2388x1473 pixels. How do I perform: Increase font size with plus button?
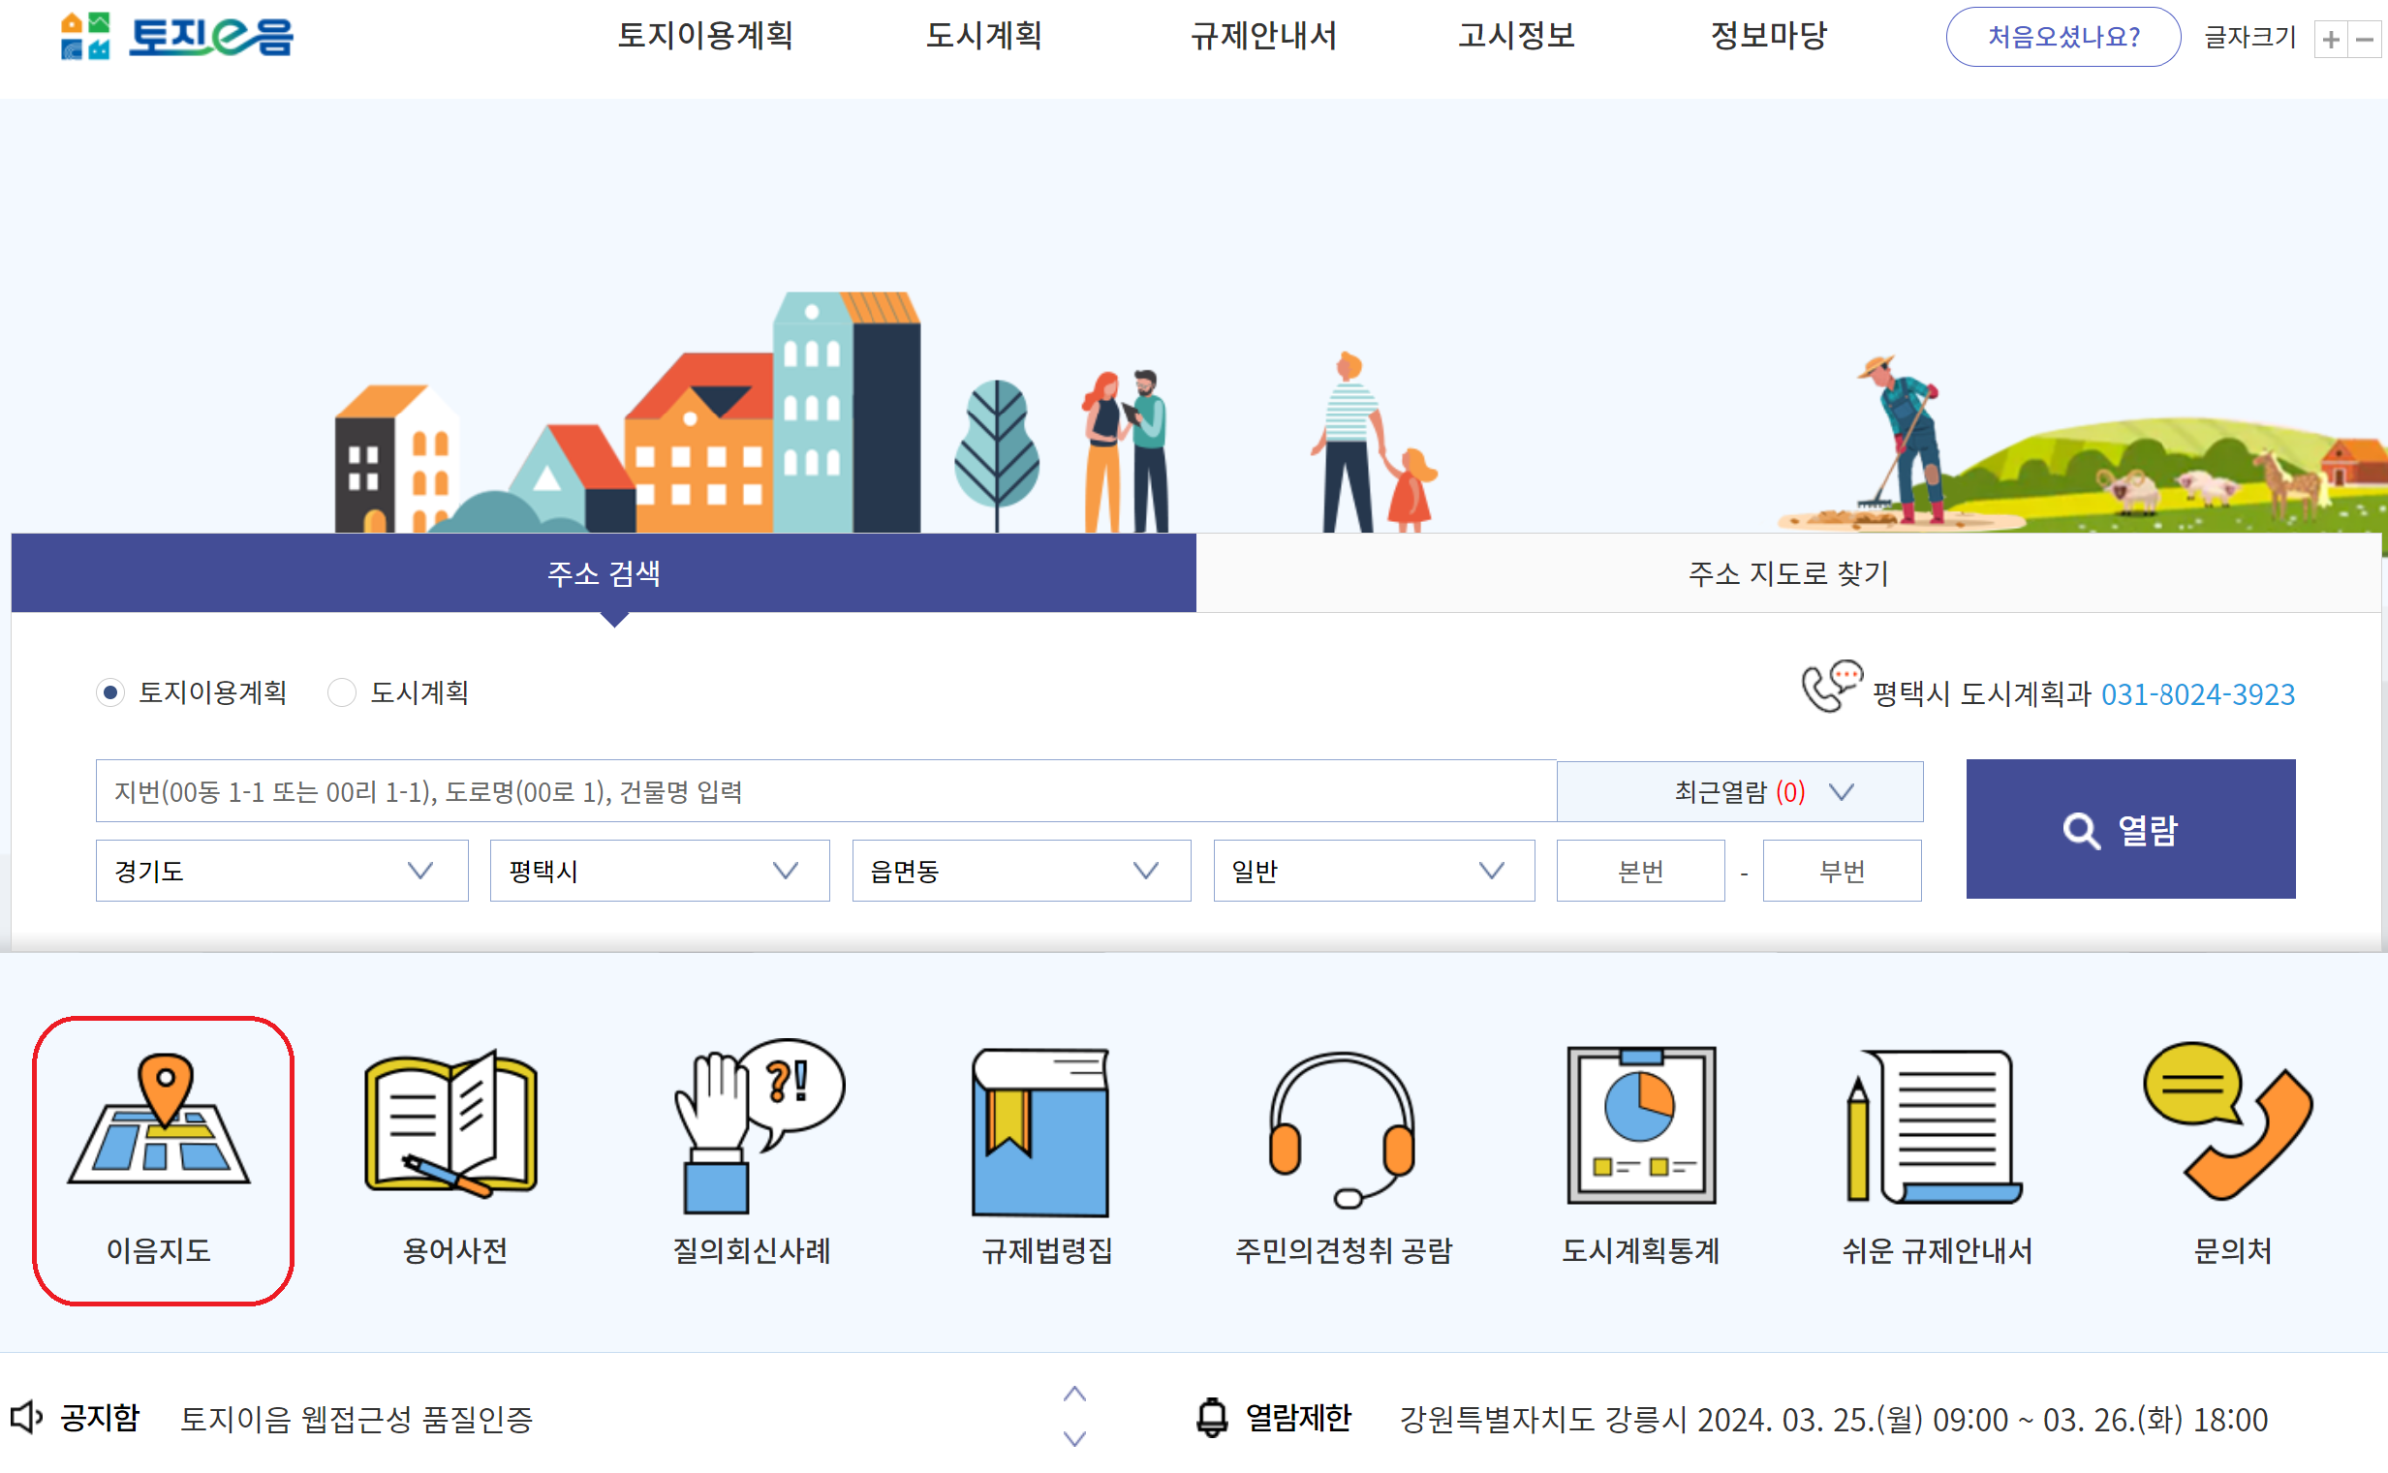(2331, 40)
